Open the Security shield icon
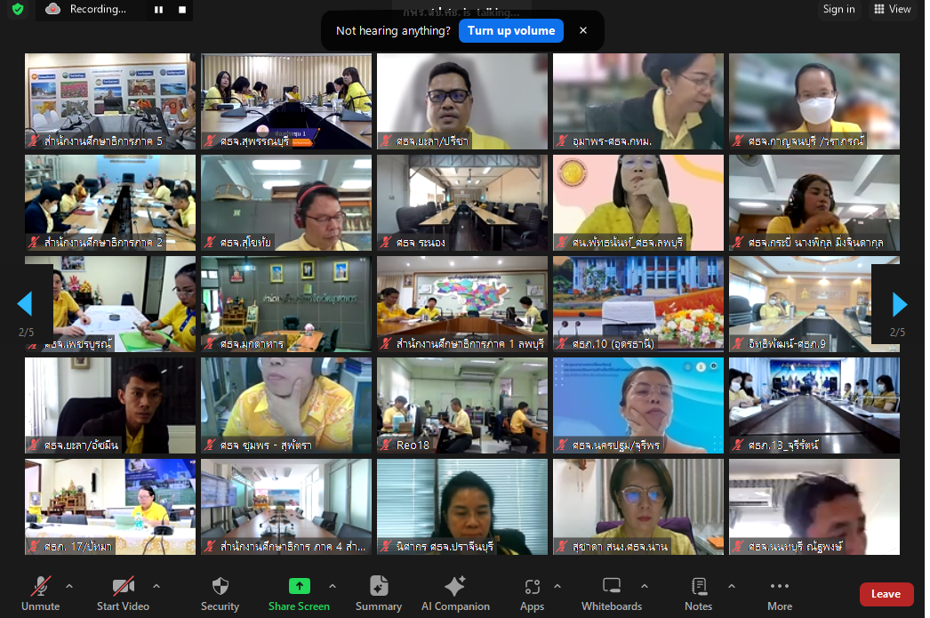 point(220,586)
